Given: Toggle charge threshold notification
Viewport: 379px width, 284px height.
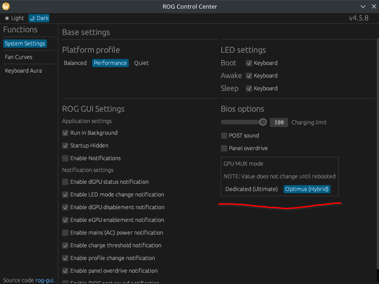Looking at the screenshot, I should tap(65, 245).
